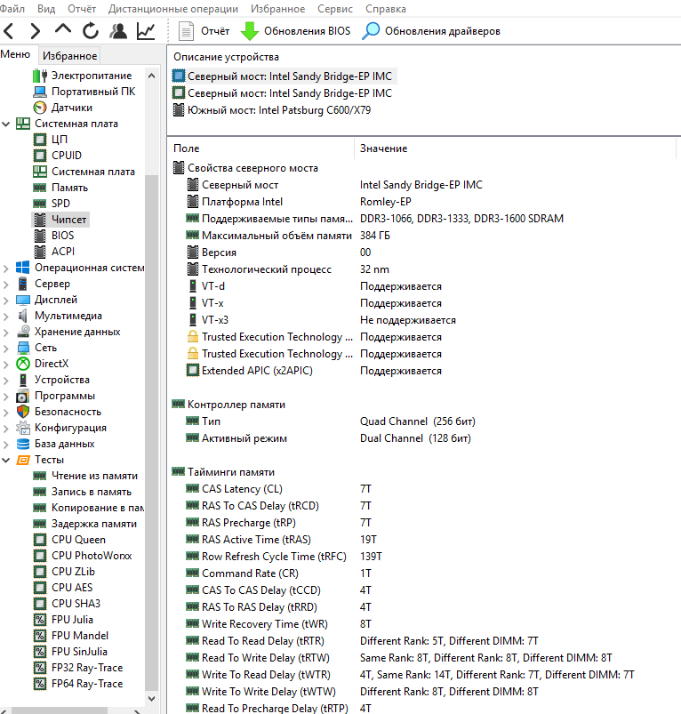Viewport: 681px width, 714px height.
Task: Open the Отчёт menu in menu bar
Action: pyautogui.click(x=82, y=9)
